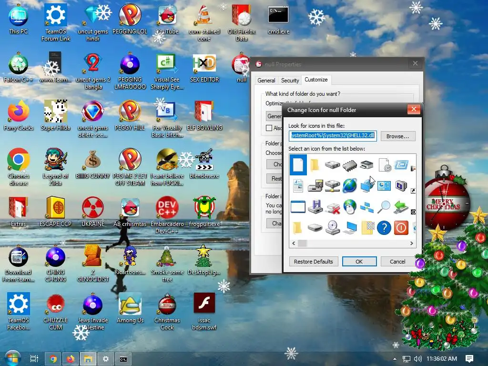Click the icon list scroll right arrow
This screenshot has width=488, height=366.
point(411,243)
